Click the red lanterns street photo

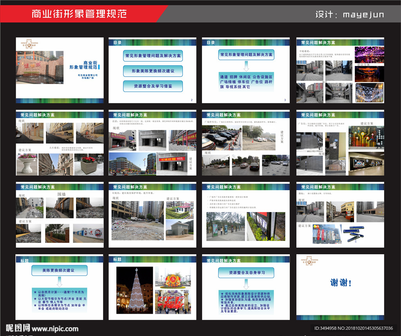pyautogui.click(x=173, y=302)
